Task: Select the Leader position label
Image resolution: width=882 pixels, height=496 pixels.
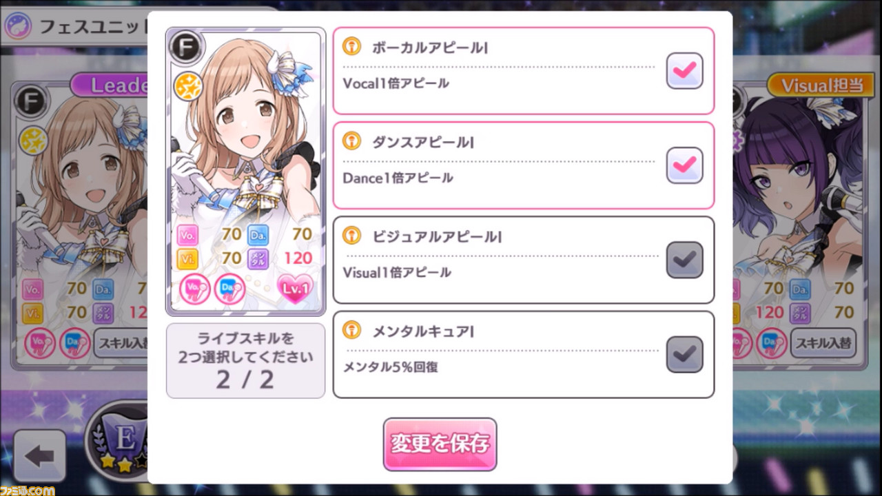Action: [110, 85]
